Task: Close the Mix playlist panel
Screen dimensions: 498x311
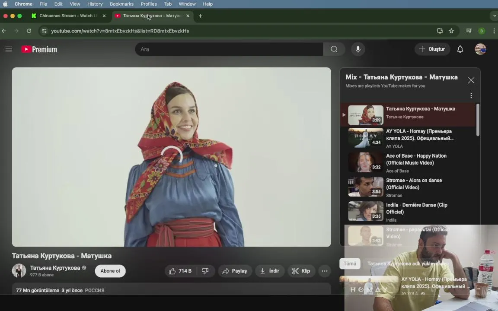Action: (471, 80)
